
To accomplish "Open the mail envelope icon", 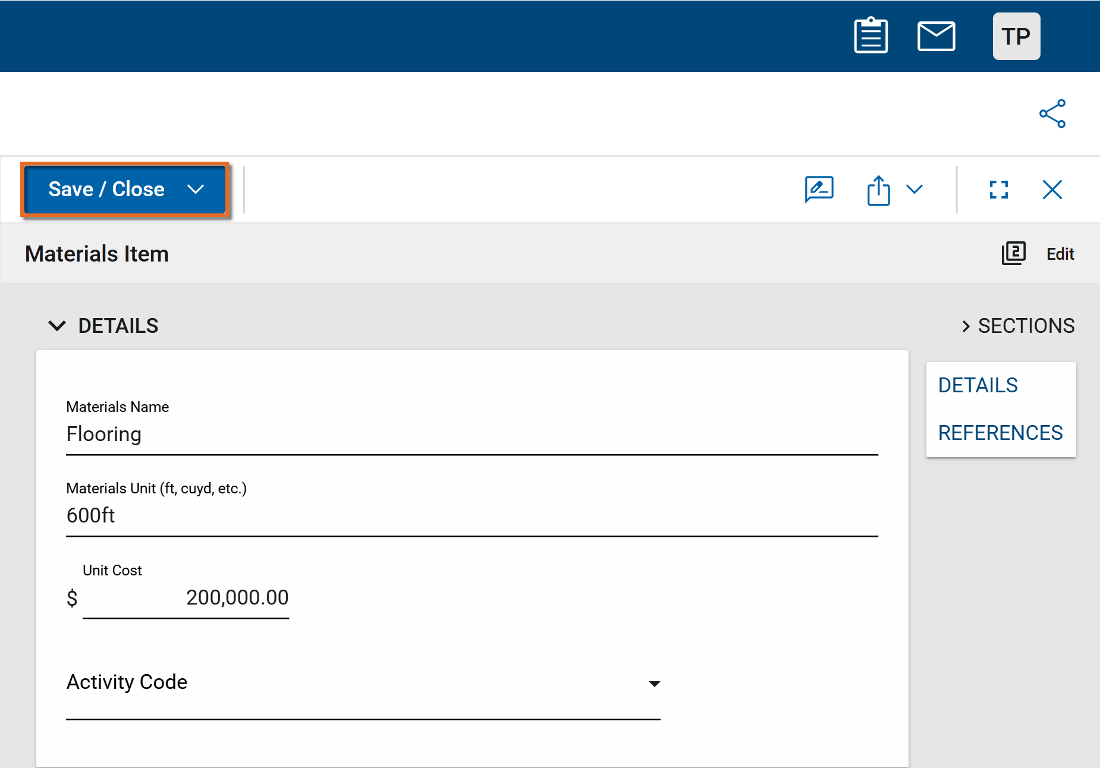I will 936,36.
